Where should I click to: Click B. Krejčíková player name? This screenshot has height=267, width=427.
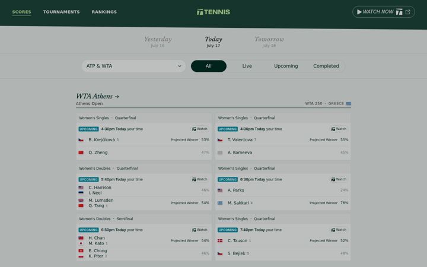(x=102, y=140)
